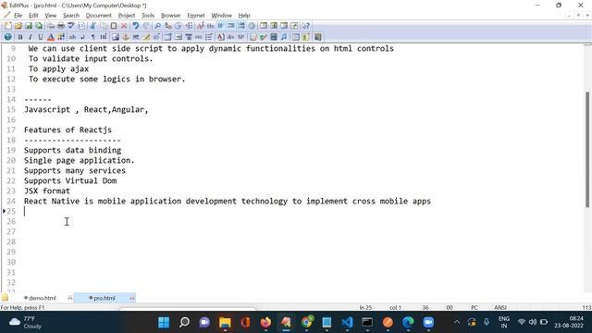Click the Copy toolbar icon
The height and width of the screenshot is (333, 592).
click(x=104, y=26)
